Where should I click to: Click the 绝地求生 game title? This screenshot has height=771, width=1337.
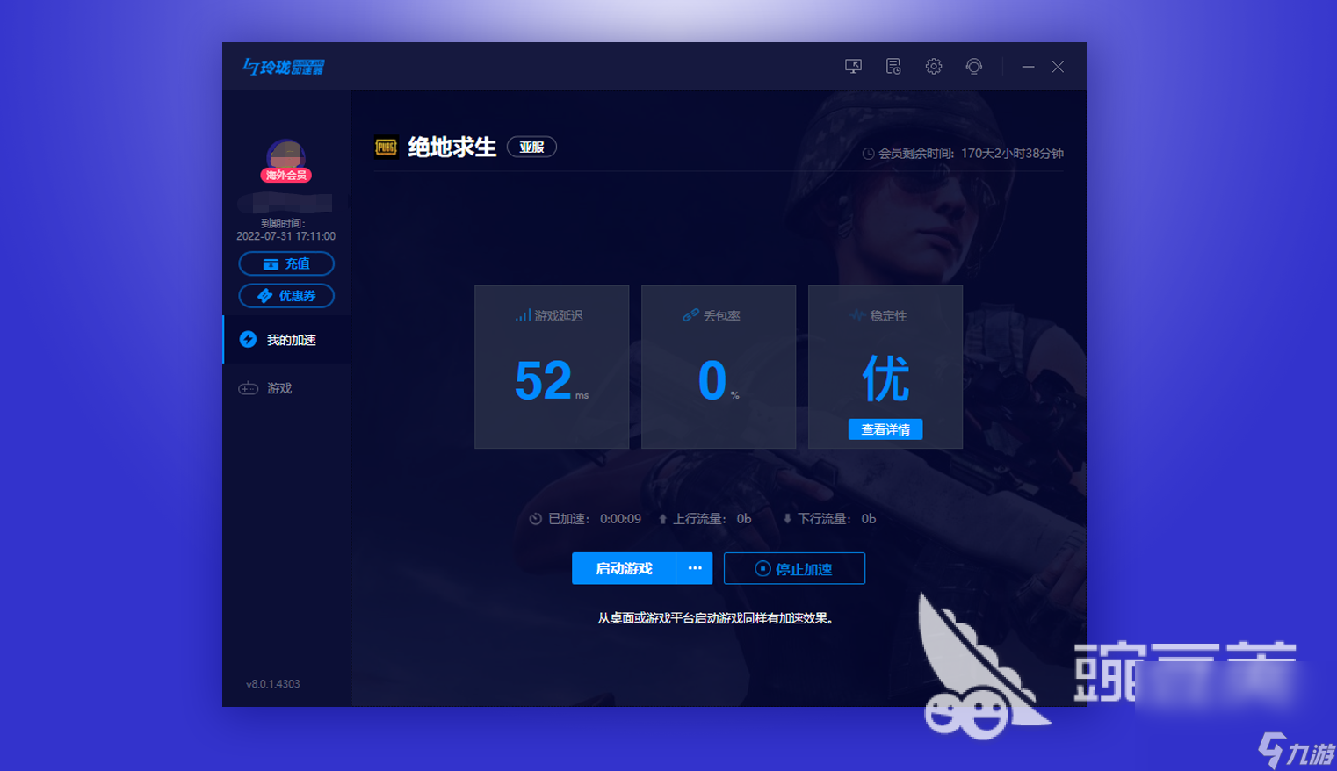(452, 148)
